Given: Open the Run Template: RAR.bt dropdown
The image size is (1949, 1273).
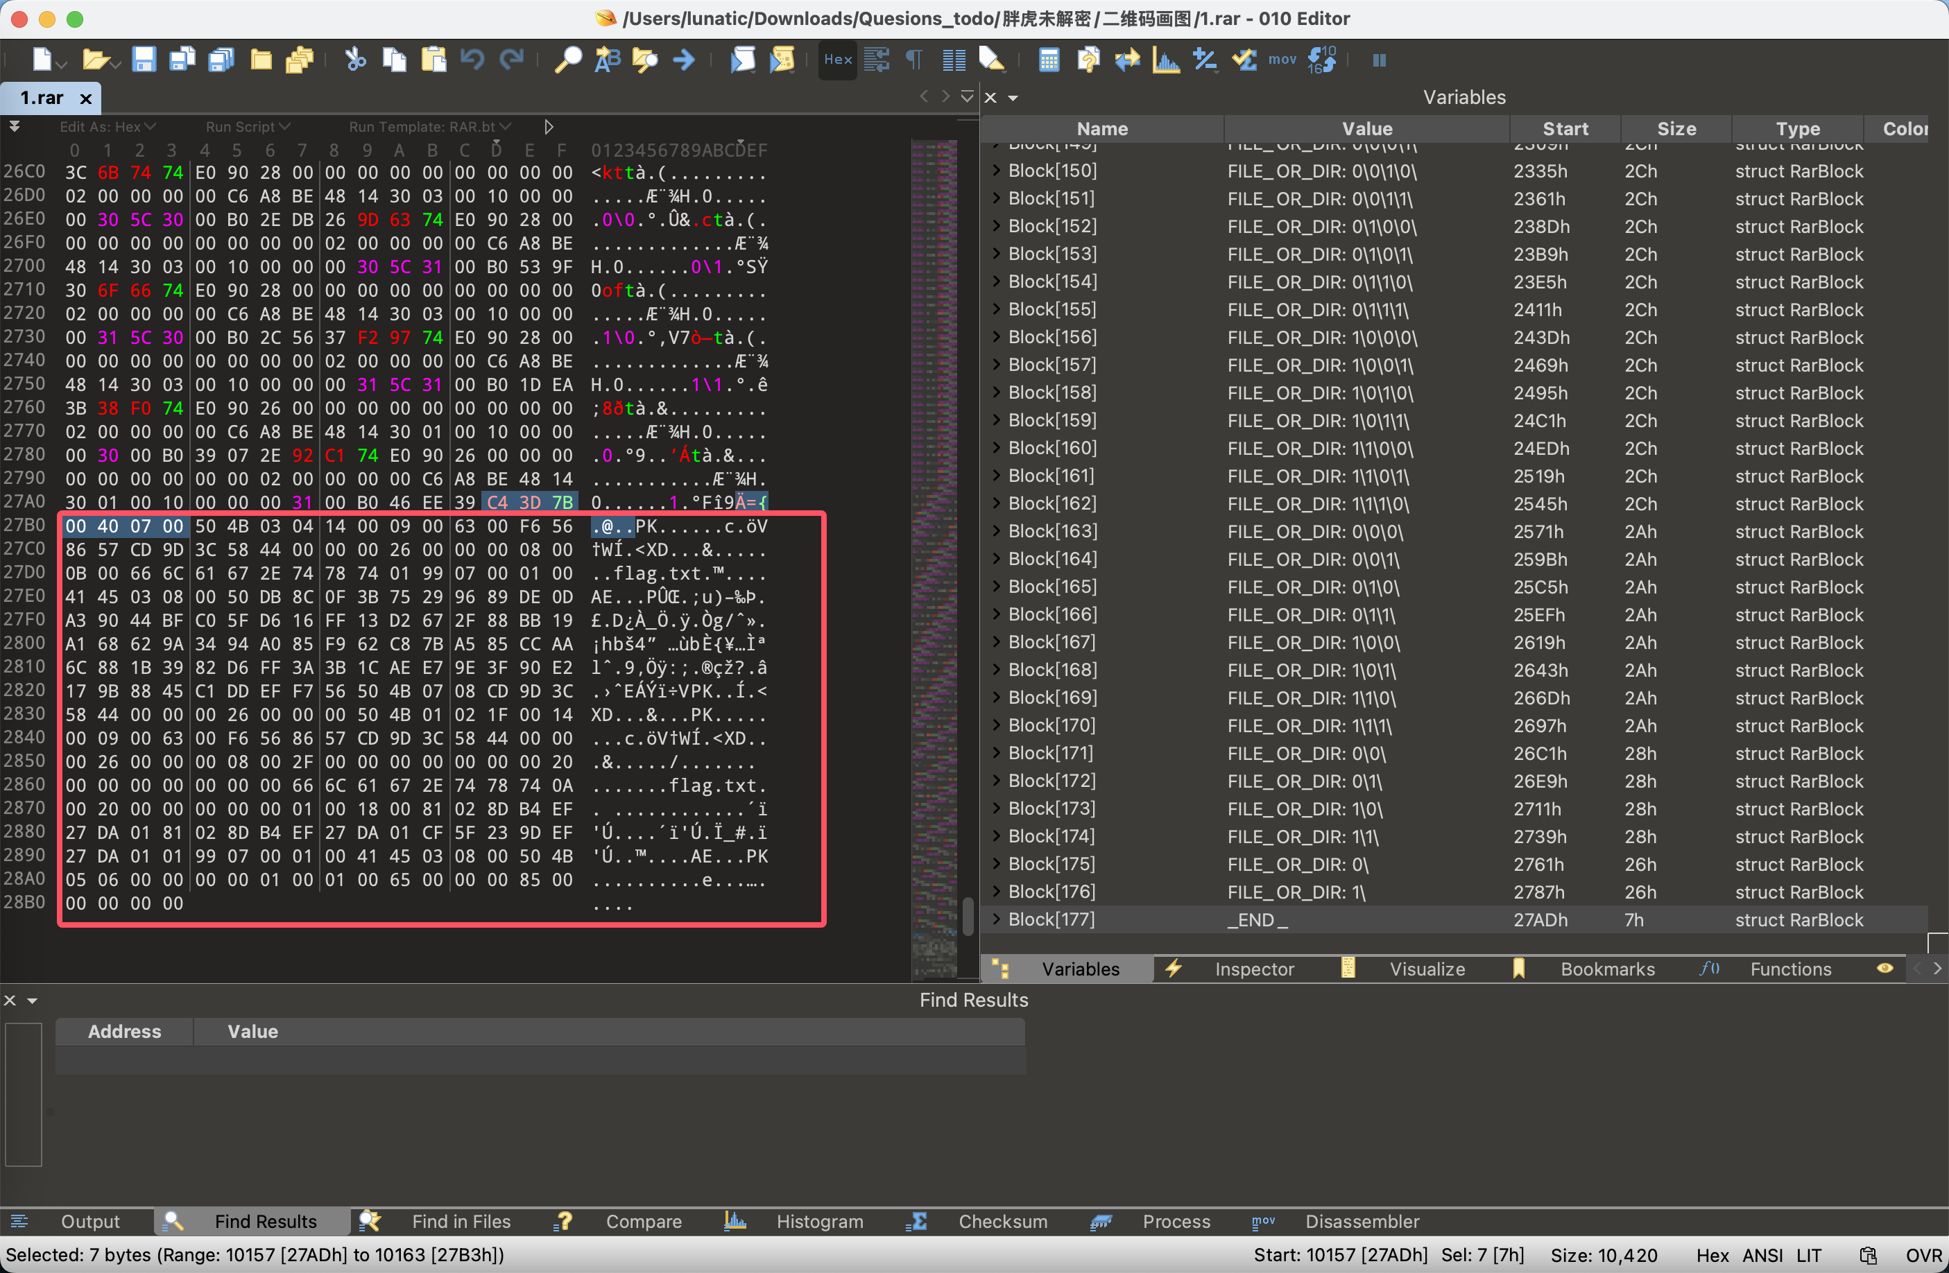Looking at the screenshot, I should pyautogui.click(x=430, y=127).
